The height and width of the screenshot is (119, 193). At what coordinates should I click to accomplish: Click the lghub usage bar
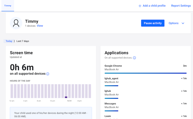click(111, 98)
